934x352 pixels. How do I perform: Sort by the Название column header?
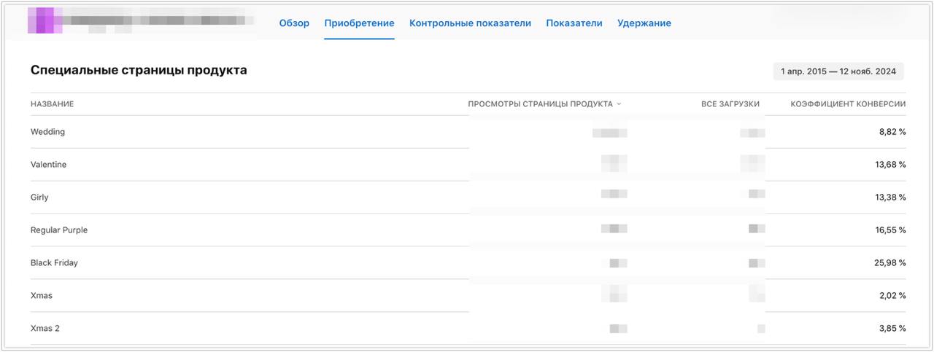[x=52, y=104]
